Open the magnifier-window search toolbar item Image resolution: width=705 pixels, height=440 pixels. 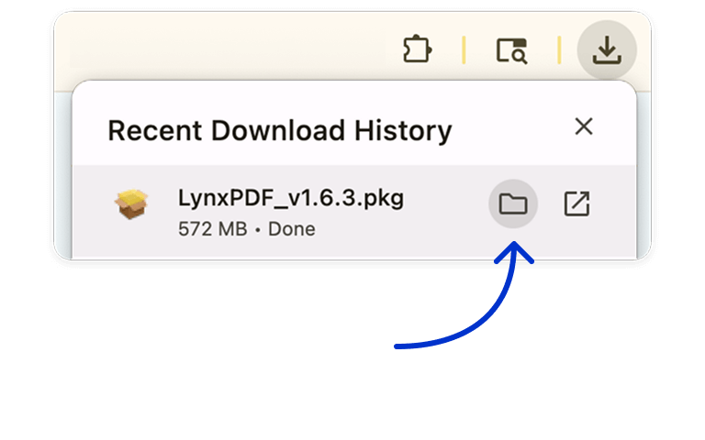click(x=511, y=50)
